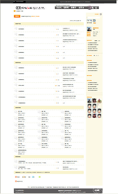
Task: Click inside the sidebar search input field
Action: point(93,18)
